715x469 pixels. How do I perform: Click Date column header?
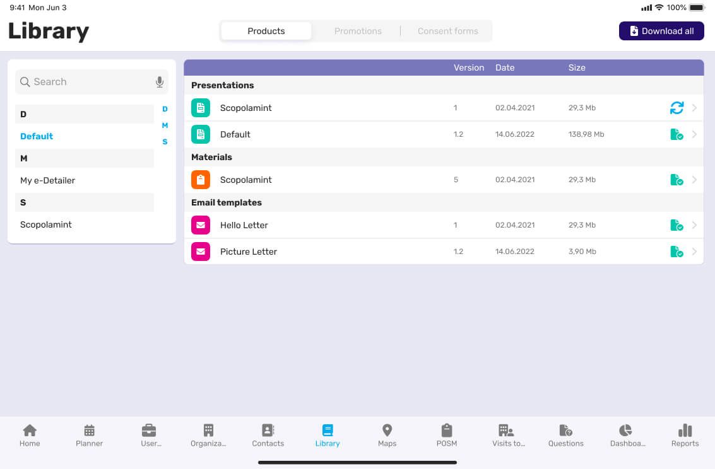[505, 67]
